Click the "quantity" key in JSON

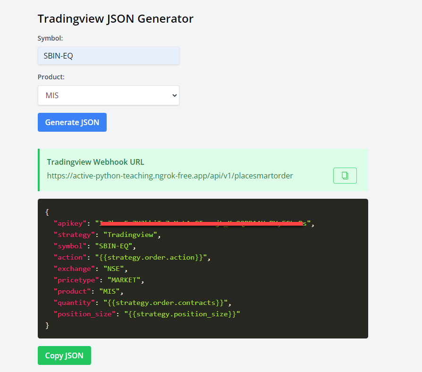[x=74, y=303]
